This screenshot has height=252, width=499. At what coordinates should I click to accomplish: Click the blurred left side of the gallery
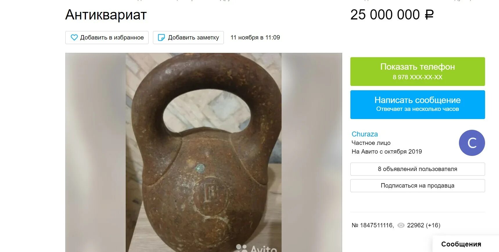pyautogui.click(x=96, y=152)
